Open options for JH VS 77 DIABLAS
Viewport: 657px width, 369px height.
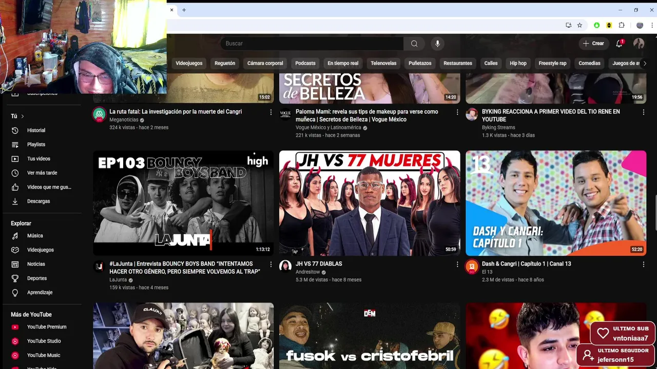click(457, 264)
